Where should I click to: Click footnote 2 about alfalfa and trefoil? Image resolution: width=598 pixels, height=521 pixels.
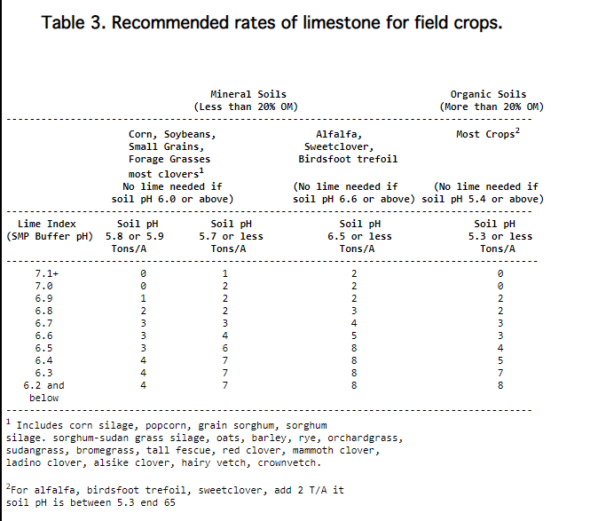pyautogui.click(x=175, y=495)
